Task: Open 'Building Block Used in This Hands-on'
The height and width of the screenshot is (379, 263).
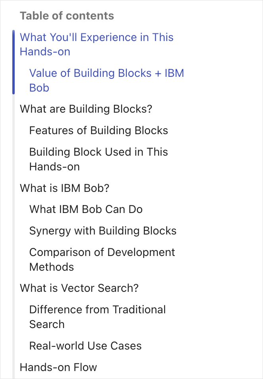Action: point(99,159)
